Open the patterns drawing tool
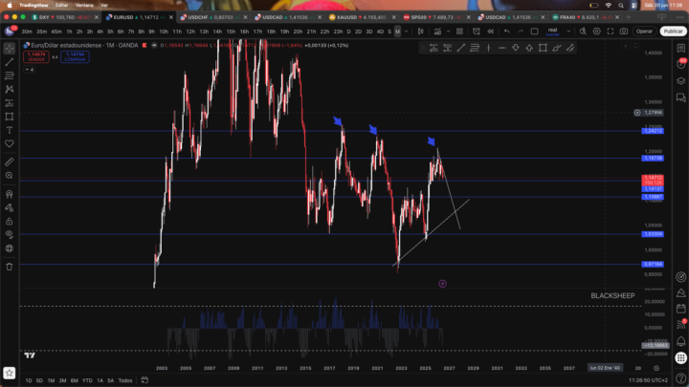This screenshot has width=689, height=387. click(10, 90)
